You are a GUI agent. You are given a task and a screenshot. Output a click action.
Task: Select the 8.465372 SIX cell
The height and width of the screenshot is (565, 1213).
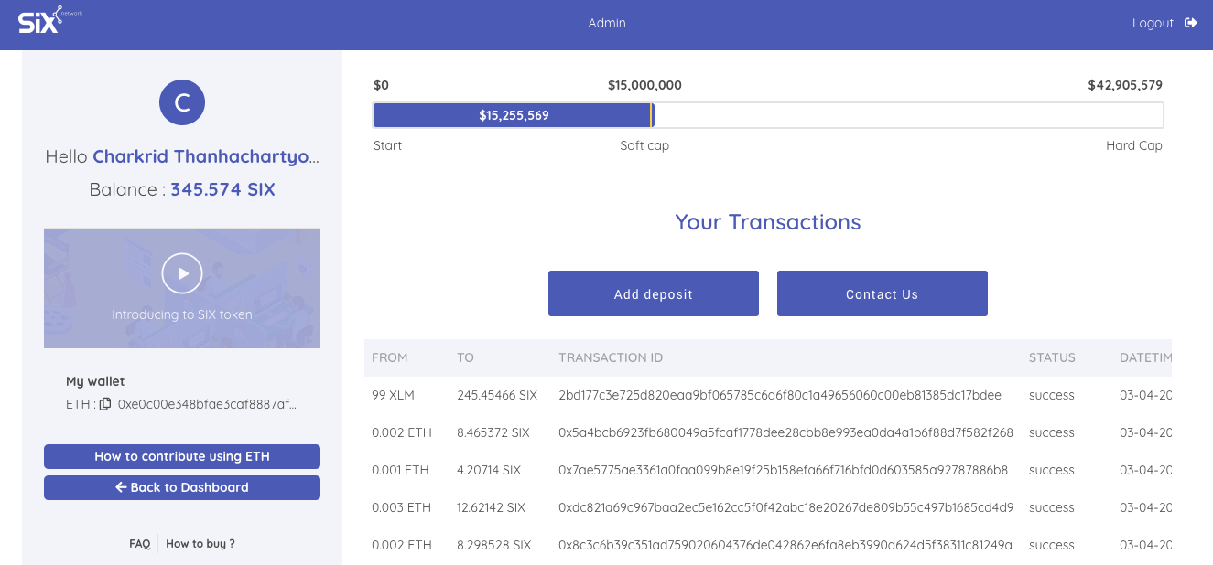493,432
